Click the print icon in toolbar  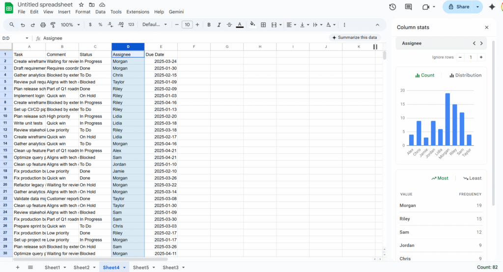click(43, 25)
